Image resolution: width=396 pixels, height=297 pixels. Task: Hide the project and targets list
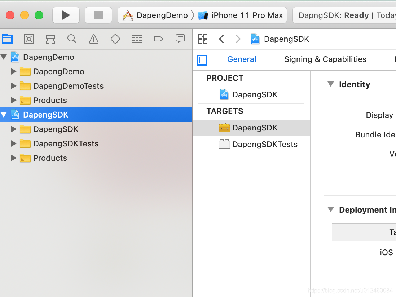(202, 60)
